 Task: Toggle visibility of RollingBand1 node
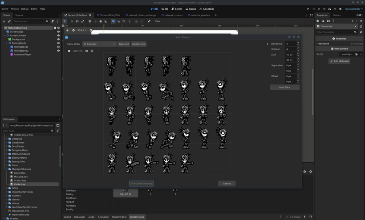click(58, 47)
